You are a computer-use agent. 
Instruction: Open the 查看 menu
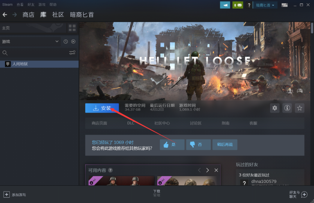[20, 5]
